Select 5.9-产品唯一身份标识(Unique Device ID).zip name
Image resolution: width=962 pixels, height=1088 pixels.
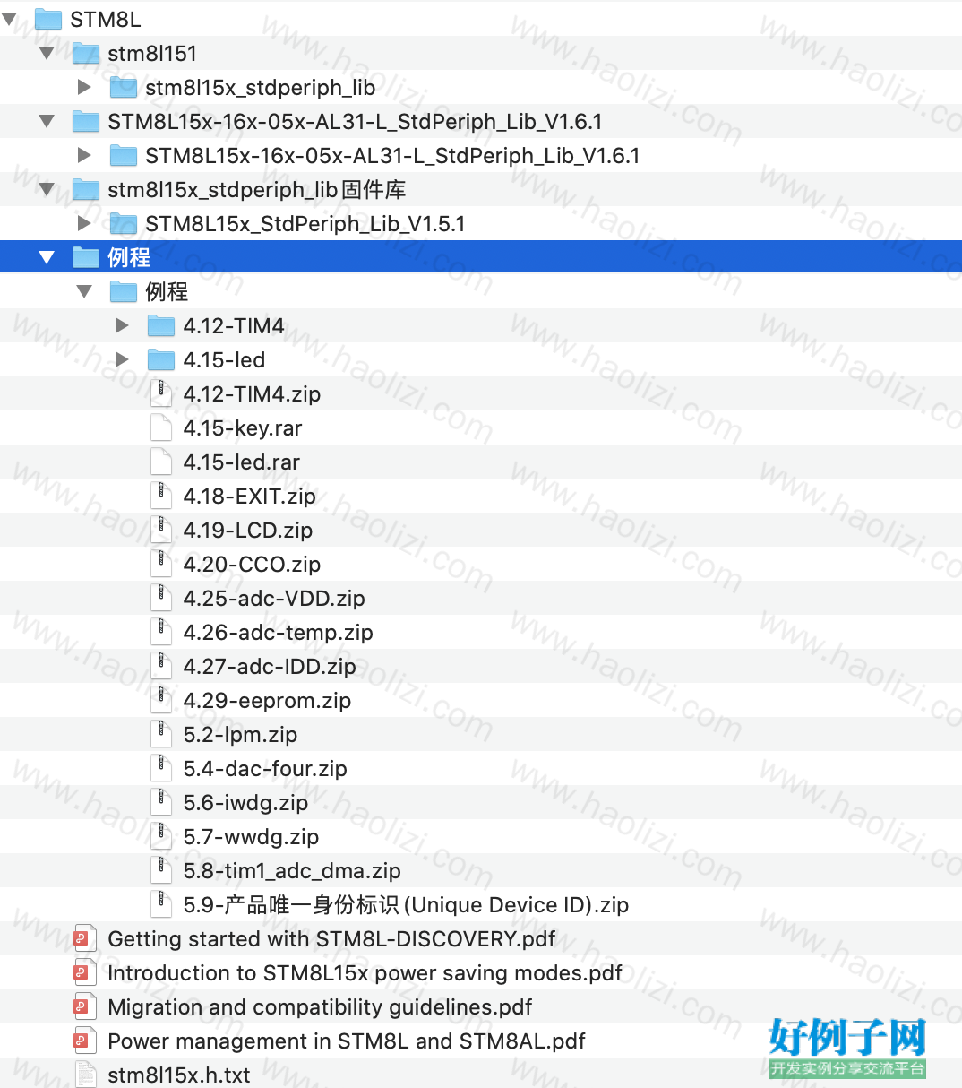[406, 905]
